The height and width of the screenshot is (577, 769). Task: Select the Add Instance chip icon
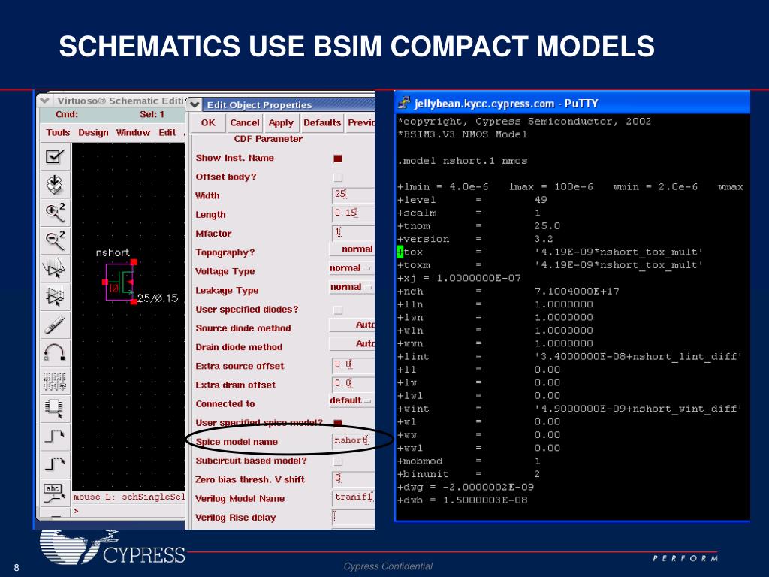point(54,408)
